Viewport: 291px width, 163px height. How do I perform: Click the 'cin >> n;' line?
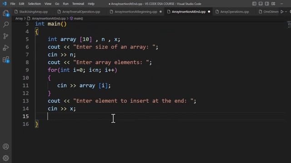click(x=62, y=55)
